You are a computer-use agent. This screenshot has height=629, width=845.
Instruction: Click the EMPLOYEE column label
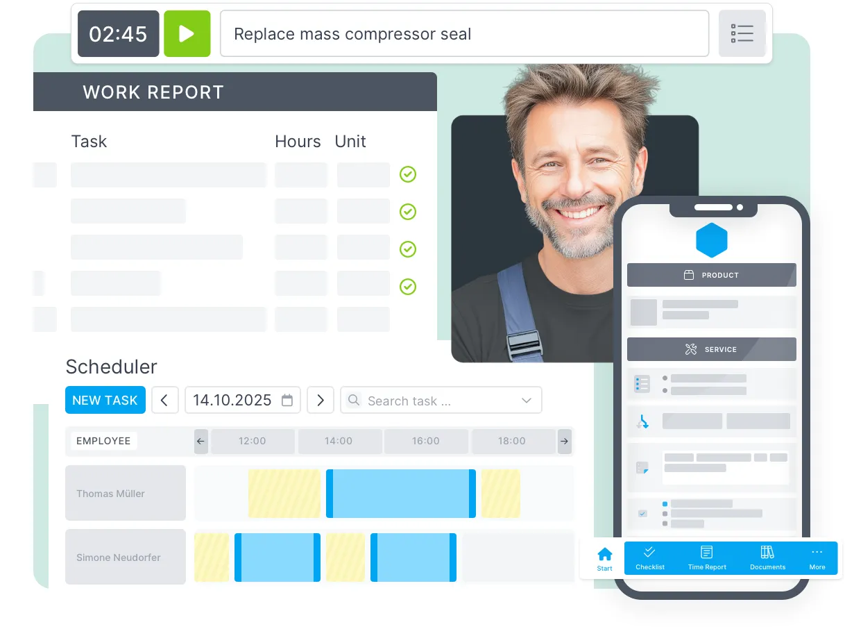(x=103, y=441)
